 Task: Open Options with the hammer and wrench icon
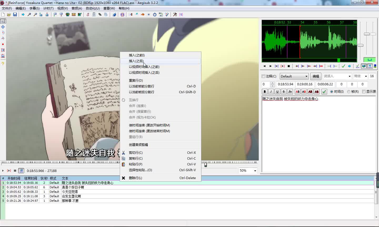pos(175,14)
